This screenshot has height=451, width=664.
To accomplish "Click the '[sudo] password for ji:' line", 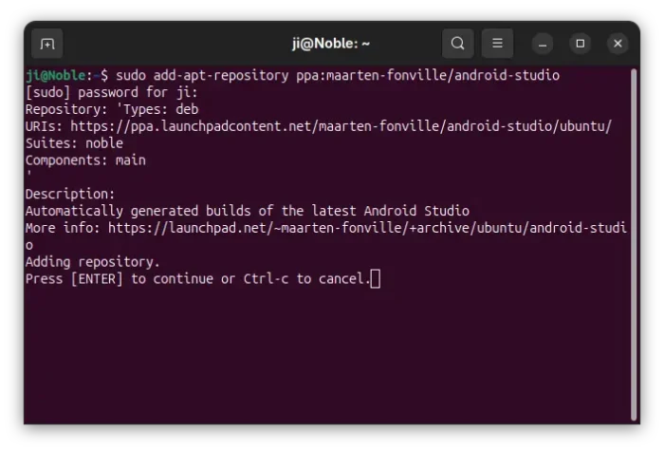I will click(111, 92).
